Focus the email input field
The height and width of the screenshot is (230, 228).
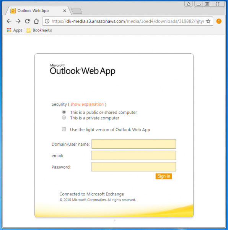pos(134,155)
